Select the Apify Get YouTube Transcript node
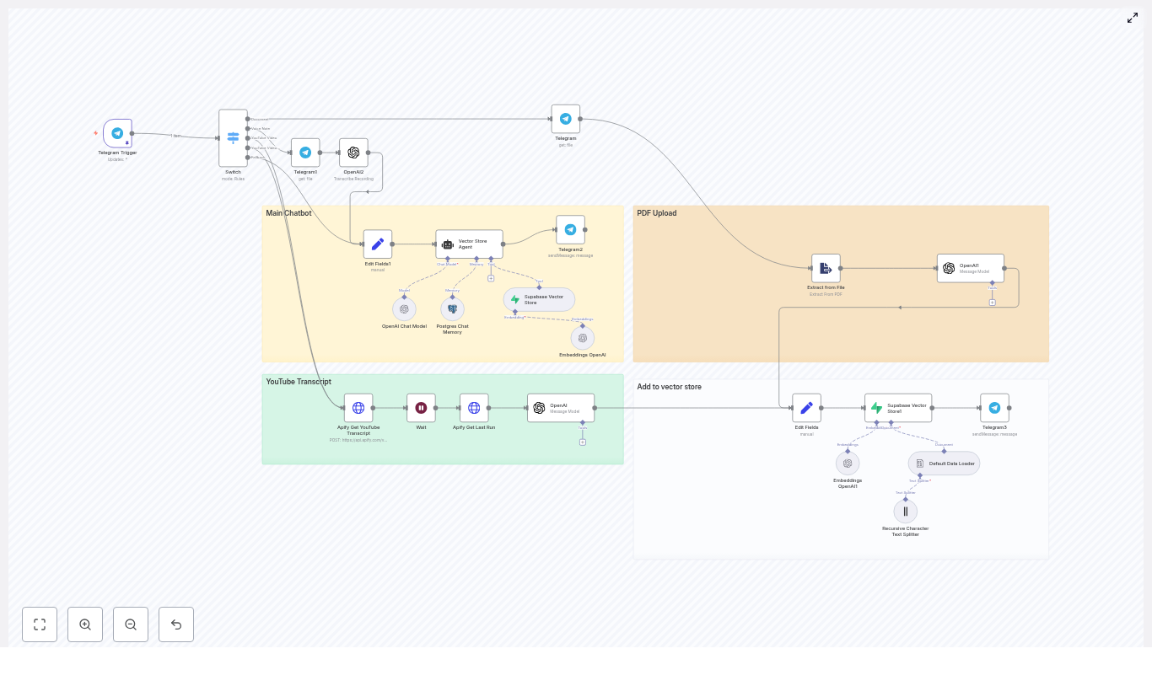1152x686 pixels. [358, 408]
